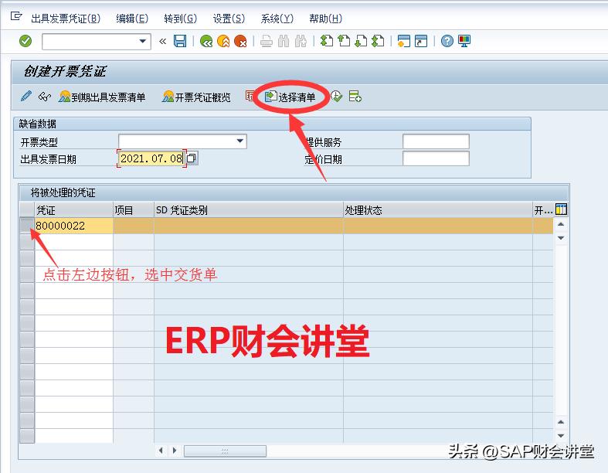Screen dimensions: 608x473
Task: Click the Find Next binoculars icon
Action: (301, 41)
